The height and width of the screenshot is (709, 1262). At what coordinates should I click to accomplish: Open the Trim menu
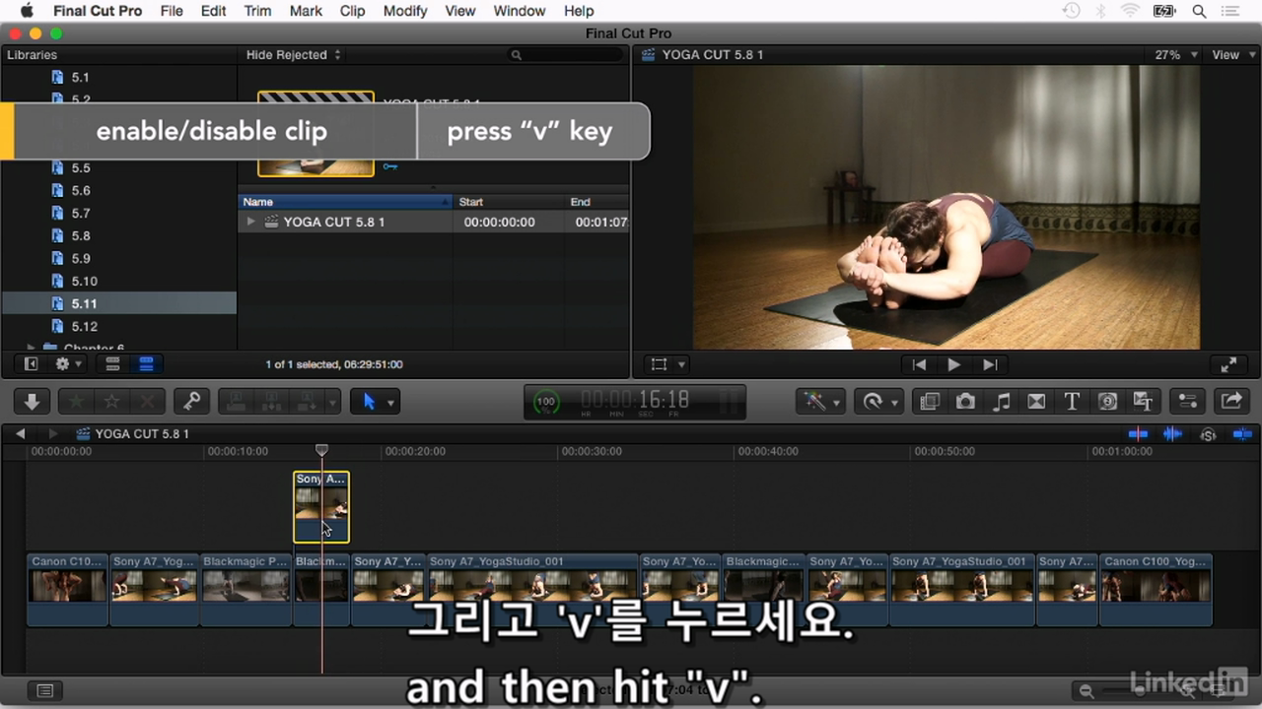(x=257, y=11)
